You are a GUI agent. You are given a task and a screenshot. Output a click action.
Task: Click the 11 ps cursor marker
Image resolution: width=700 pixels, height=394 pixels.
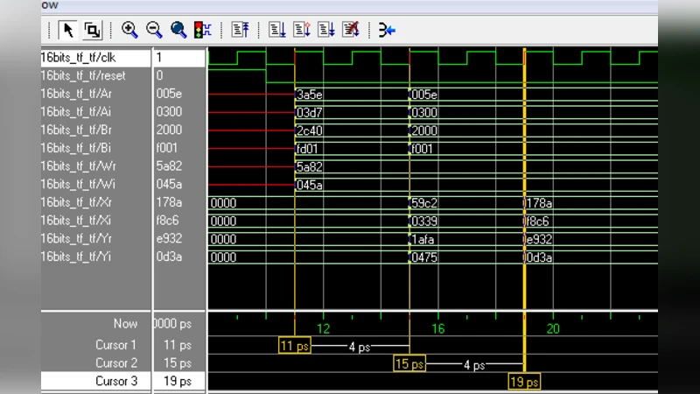tap(295, 346)
